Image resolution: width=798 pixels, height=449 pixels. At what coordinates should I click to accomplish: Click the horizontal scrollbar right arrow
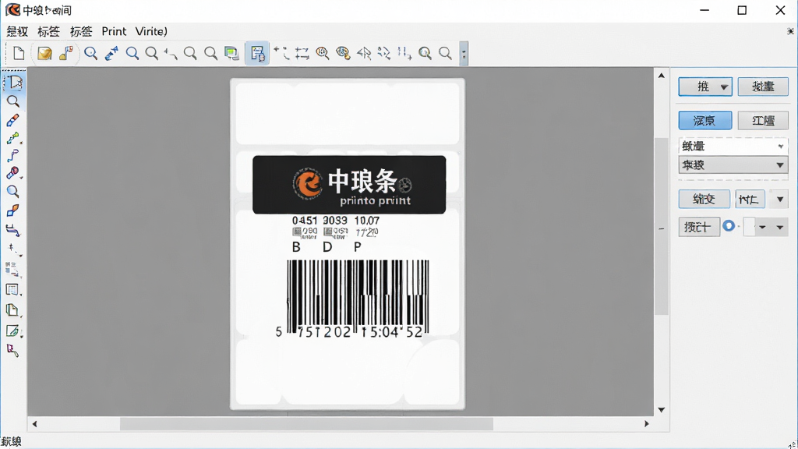point(647,423)
